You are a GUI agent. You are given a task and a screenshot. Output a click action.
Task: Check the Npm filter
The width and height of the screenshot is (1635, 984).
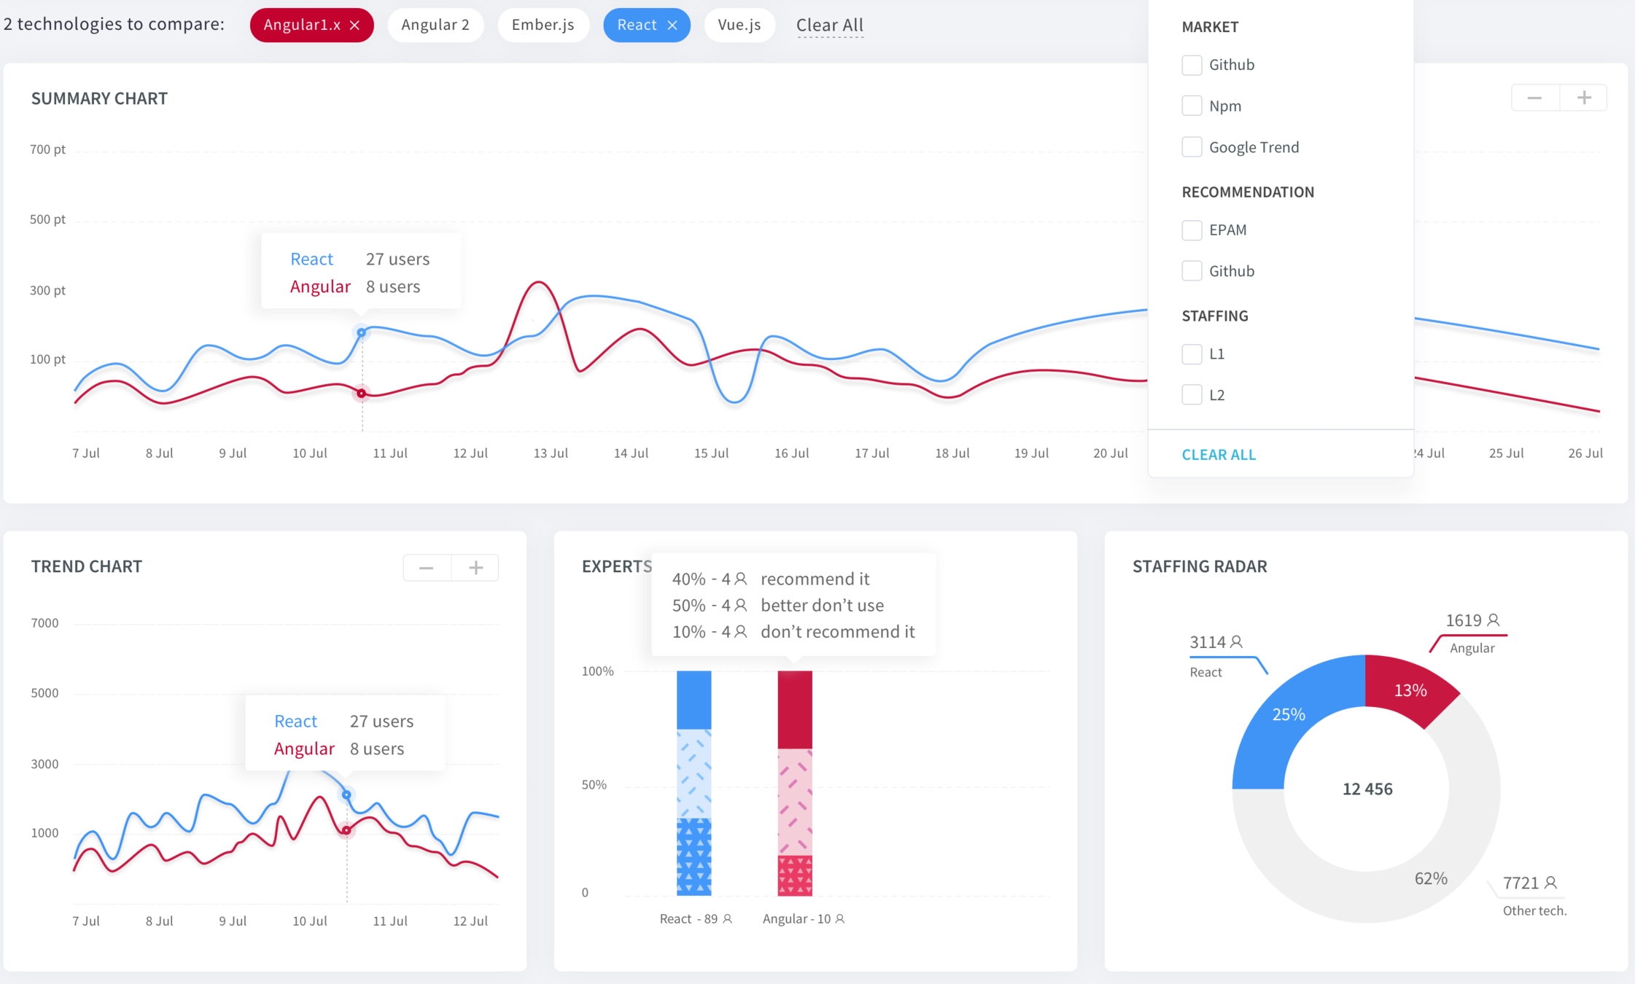point(1192,106)
